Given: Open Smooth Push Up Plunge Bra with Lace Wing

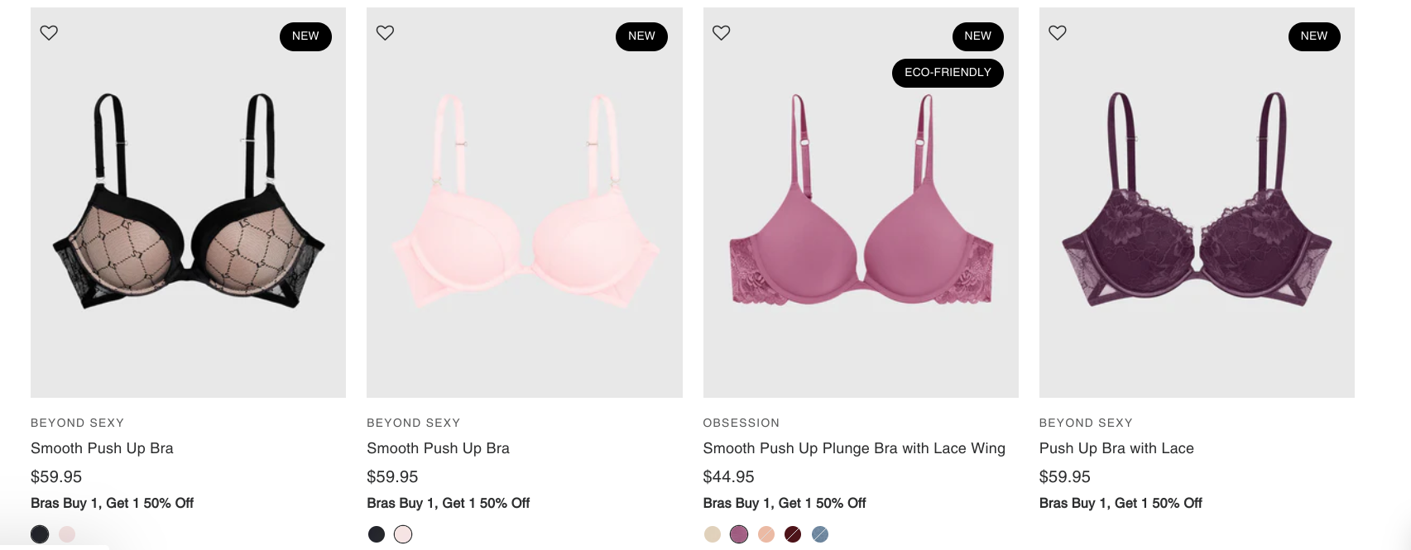Looking at the screenshot, I should pyautogui.click(x=854, y=448).
